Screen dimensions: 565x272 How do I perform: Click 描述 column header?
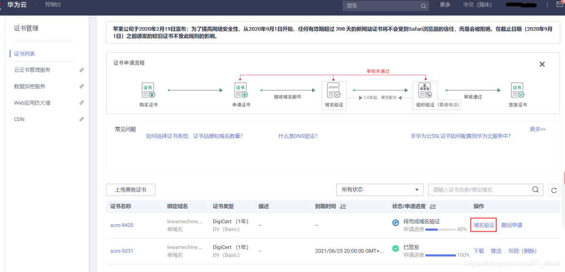pos(264,206)
